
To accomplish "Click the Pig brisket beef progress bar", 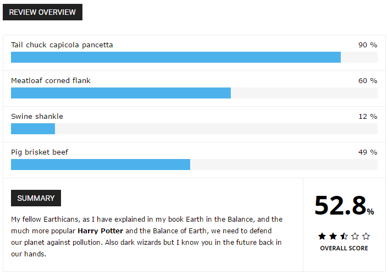I will click(x=194, y=165).
